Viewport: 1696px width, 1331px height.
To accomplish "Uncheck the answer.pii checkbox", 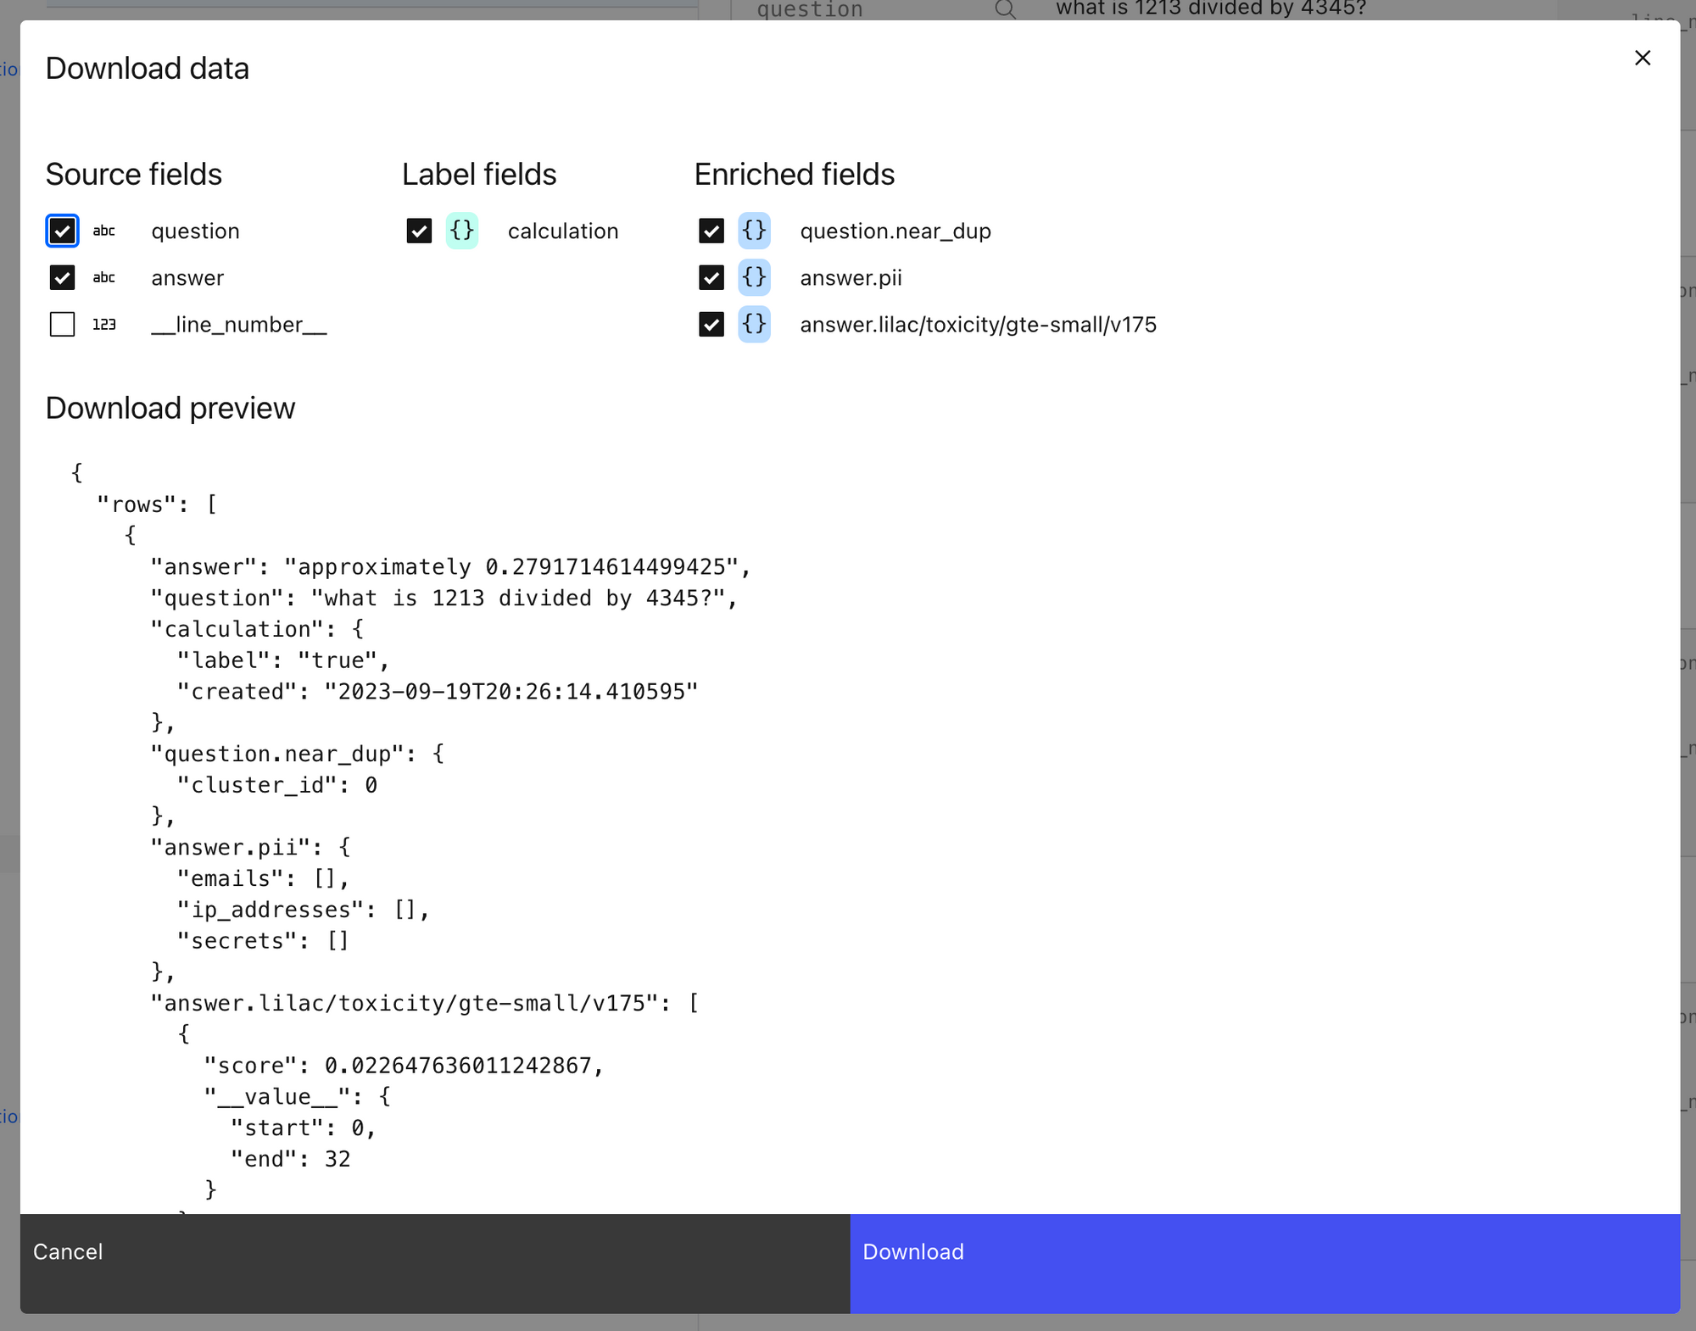I will pyautogui.click(x=711, y=278).
